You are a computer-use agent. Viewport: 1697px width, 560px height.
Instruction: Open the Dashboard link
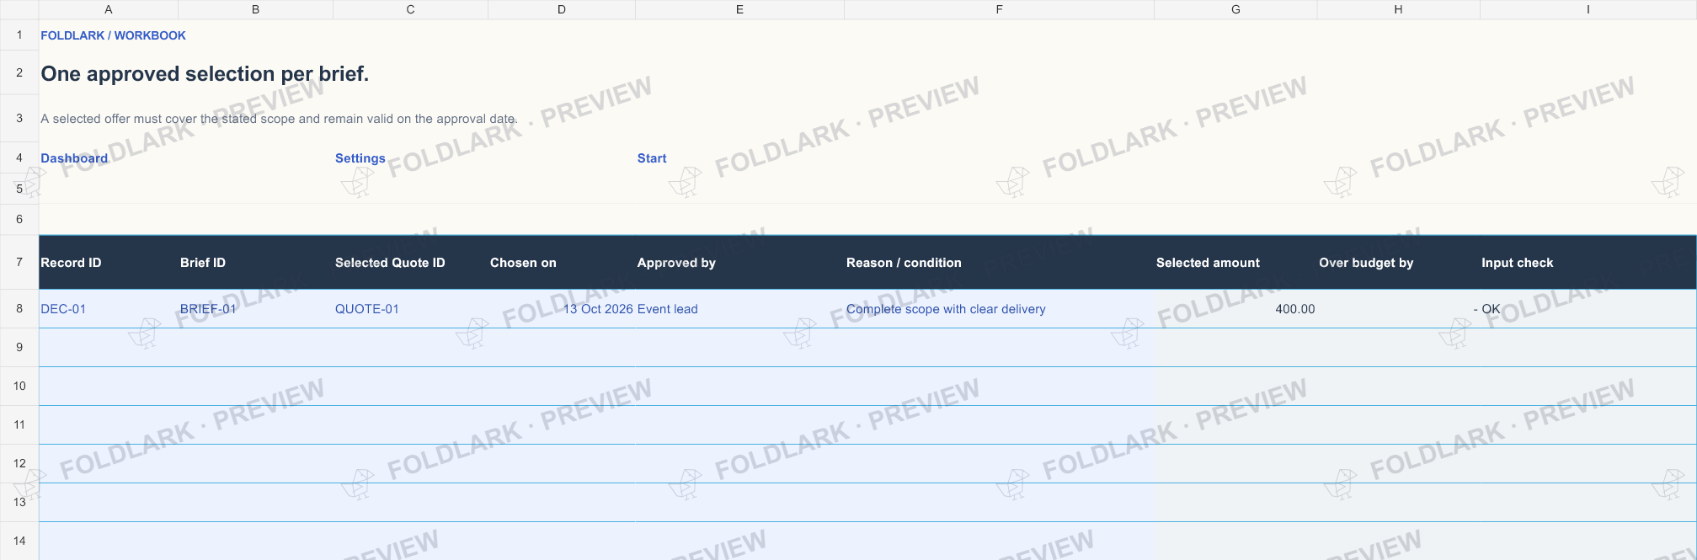coord(74,158)
